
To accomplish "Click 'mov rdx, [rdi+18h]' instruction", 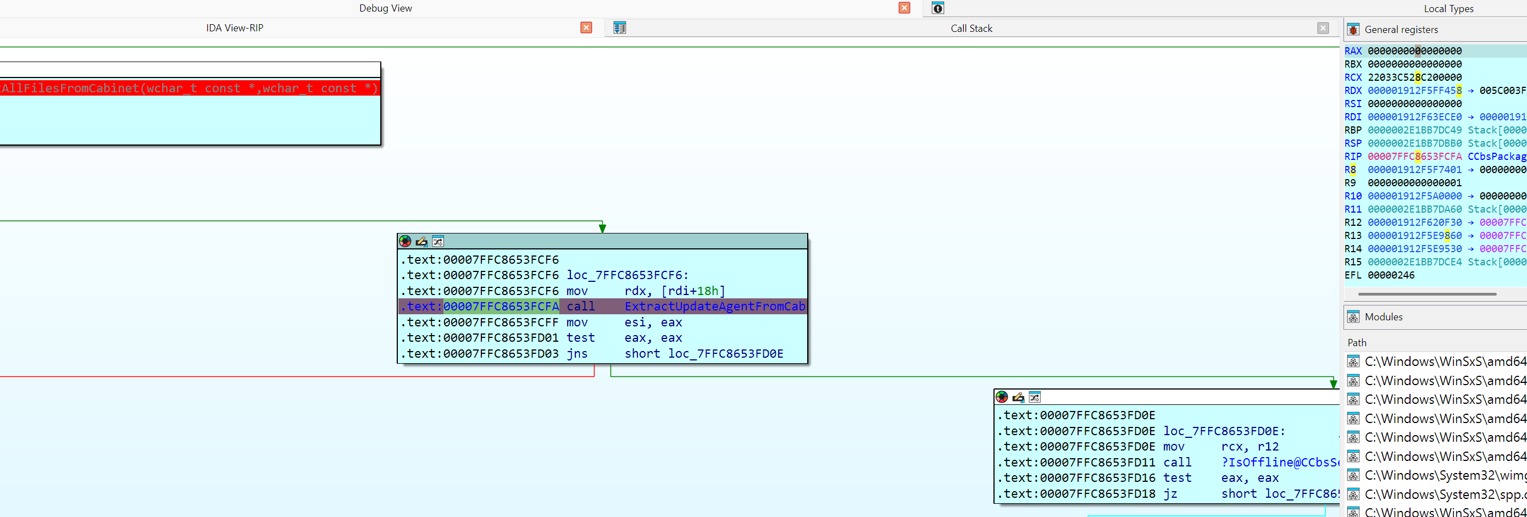I will click(x=646, y=291).
